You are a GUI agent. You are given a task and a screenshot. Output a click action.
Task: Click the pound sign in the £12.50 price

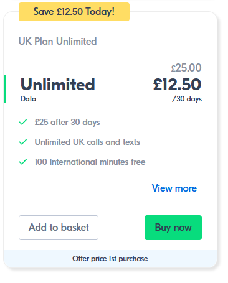(157, 85)
